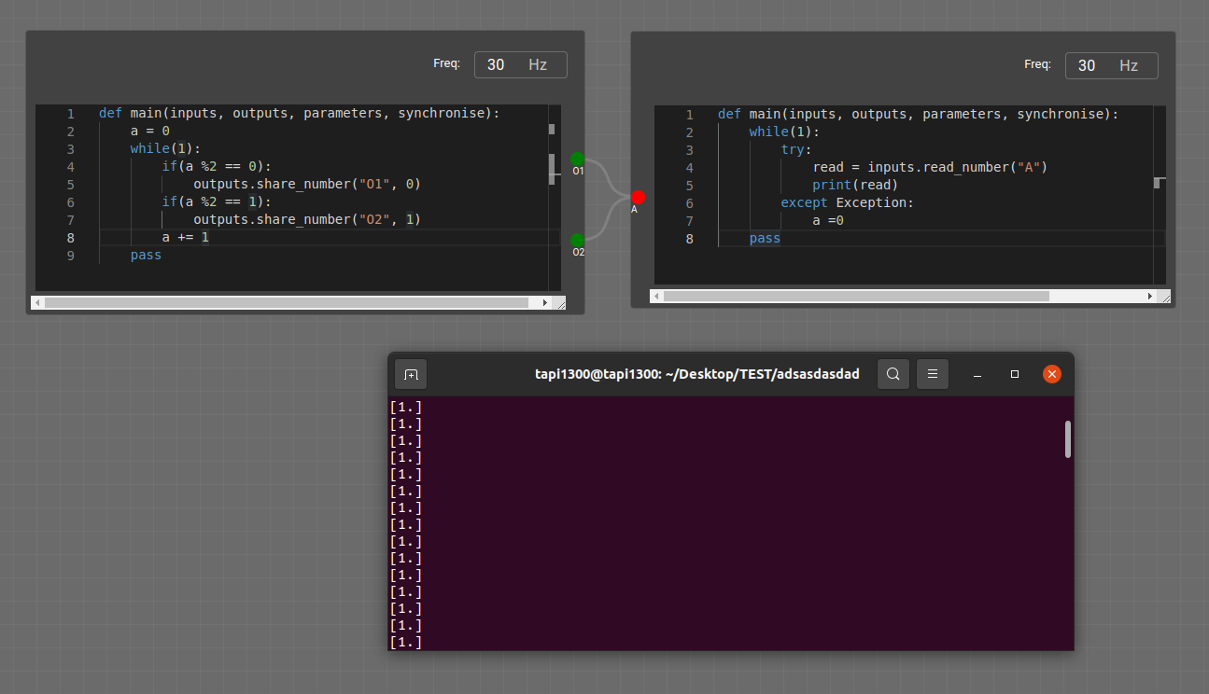Screen dimensions: 1209x694
Task: Click line number 9 beside pass statement
Action: [70, 255]
